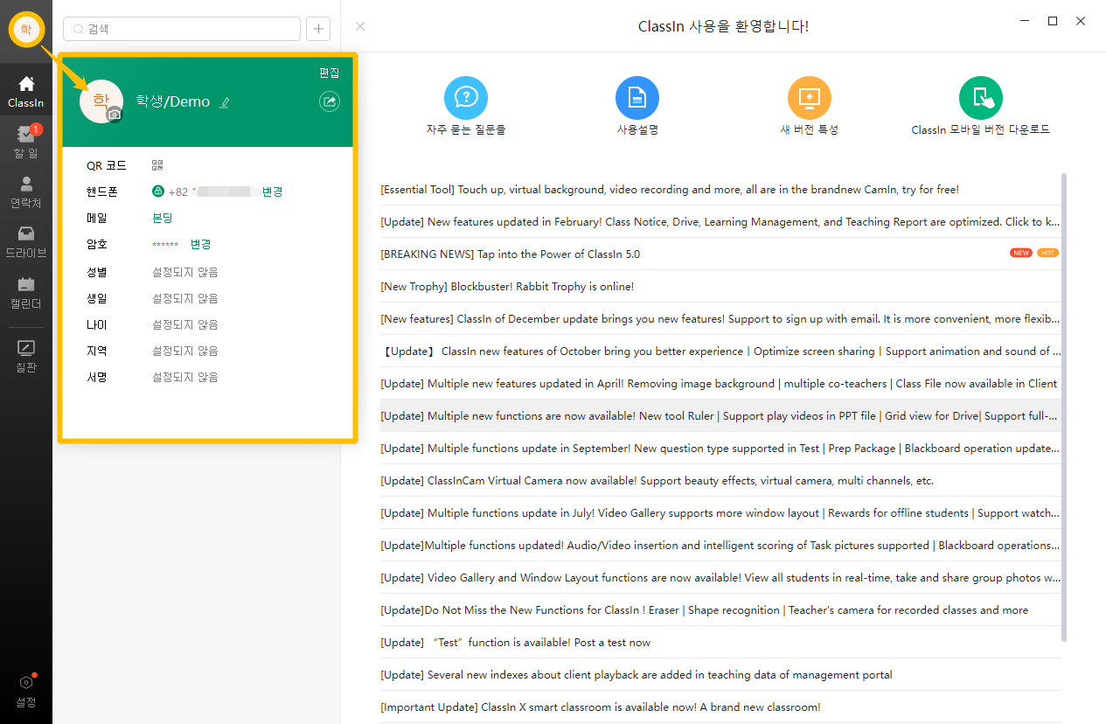The height and width of the screenshot is (724, 1106).
Task: Click the plus button beside search box
Action: [318, 29]
